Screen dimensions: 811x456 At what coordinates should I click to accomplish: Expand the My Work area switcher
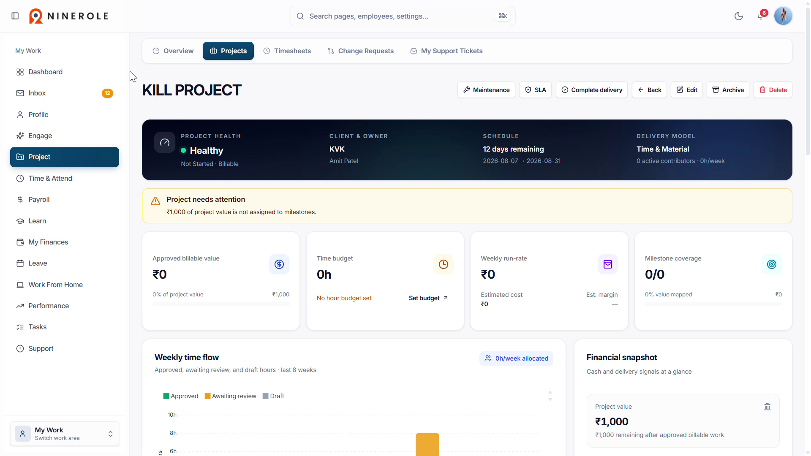(65, 434)
